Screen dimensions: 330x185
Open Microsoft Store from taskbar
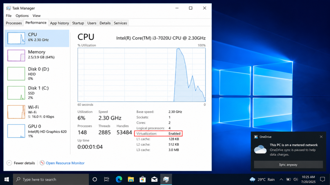[142, 179]
